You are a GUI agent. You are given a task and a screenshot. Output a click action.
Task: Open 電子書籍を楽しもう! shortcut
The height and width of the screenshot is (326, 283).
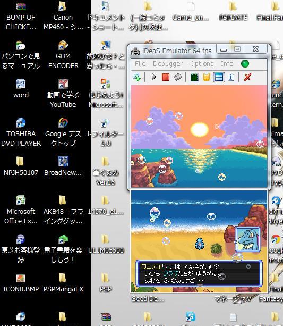click(x=63, y=249)
